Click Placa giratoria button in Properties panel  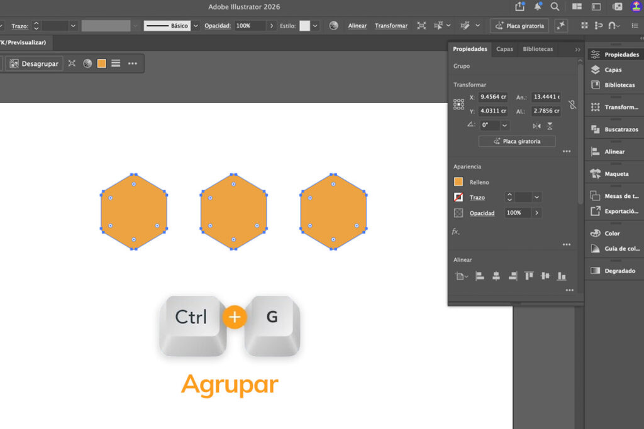(x=517, y=141)
